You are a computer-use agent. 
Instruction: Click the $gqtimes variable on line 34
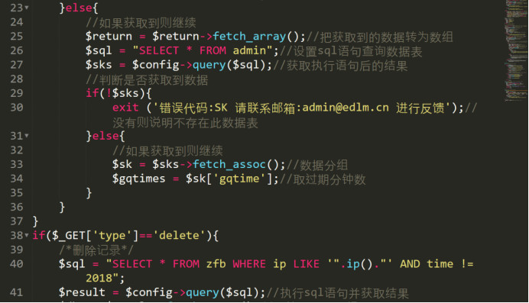click(x=138, y=179)
